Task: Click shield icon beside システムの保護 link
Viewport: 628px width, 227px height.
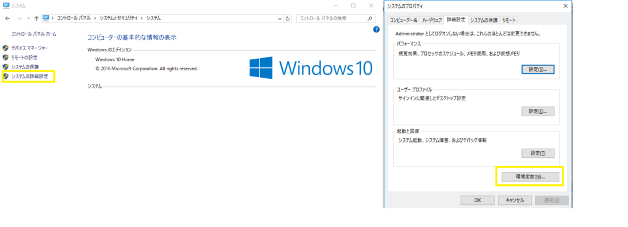Action: (6, 67)
